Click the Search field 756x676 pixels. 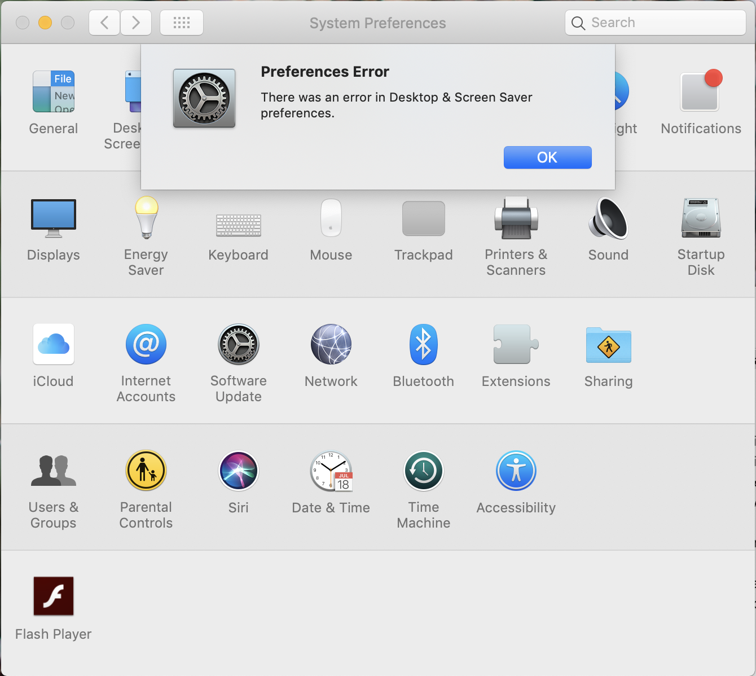(x=656, y=23)
